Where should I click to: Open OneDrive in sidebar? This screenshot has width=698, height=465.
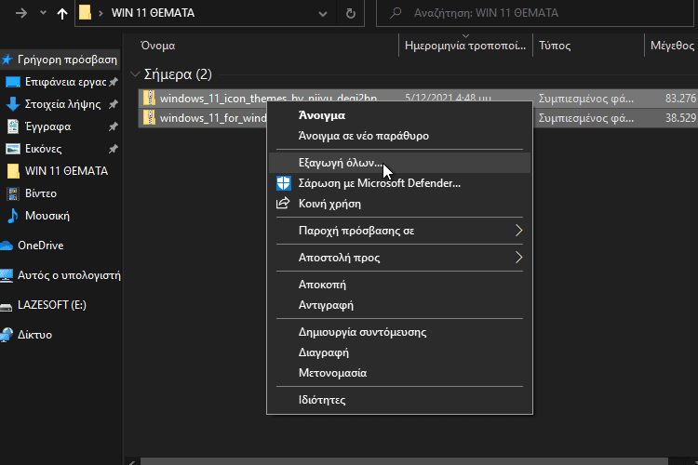pyautogui.click(x=41, y=246)
